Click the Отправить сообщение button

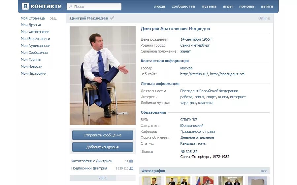point(103,135)
